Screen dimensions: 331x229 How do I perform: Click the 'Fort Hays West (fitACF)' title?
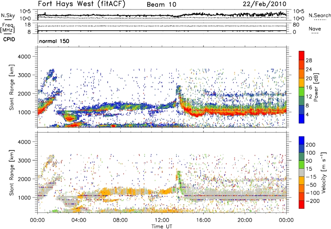tap(82, 4)
